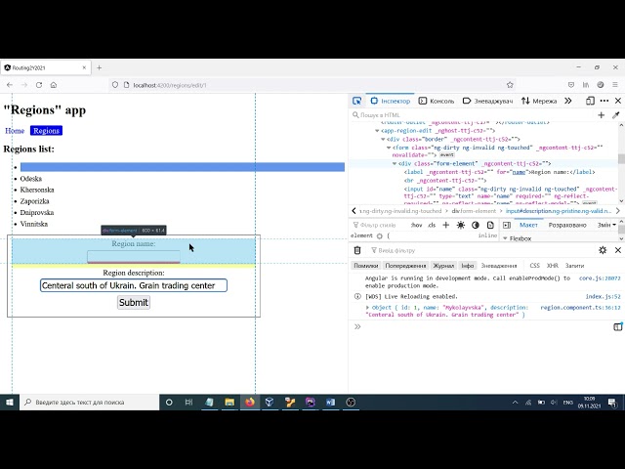Open DevTools three-dot options menu
The width and height of the screenshot is (625, 469).
pos(604,101)
